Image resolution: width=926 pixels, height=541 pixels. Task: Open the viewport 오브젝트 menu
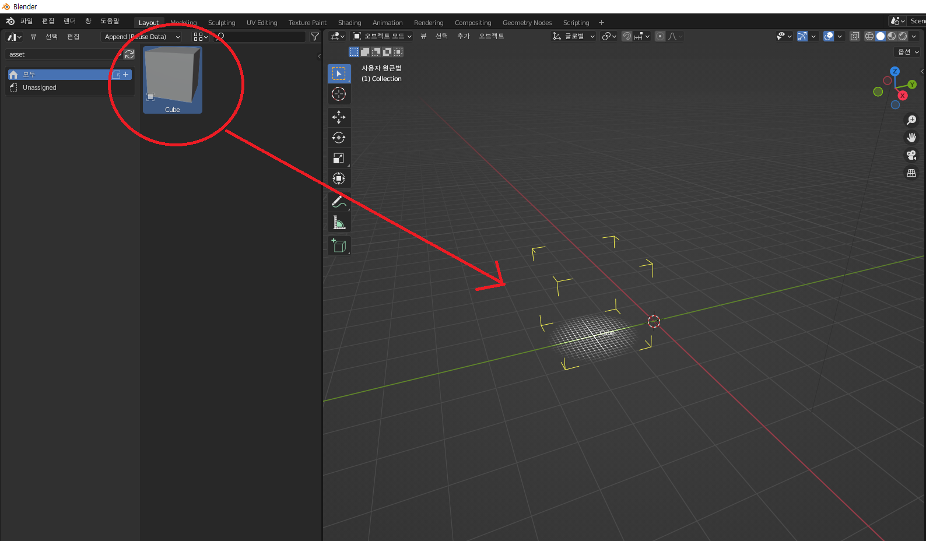pos(491,36)
